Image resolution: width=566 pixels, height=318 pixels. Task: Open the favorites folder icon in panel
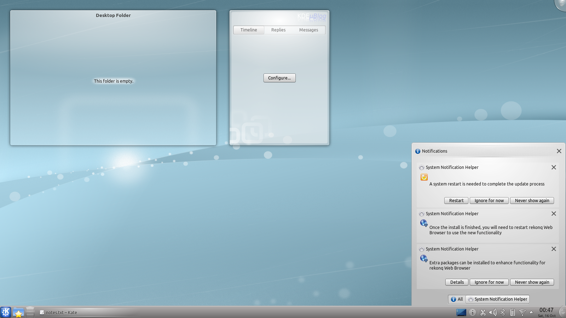18,313
